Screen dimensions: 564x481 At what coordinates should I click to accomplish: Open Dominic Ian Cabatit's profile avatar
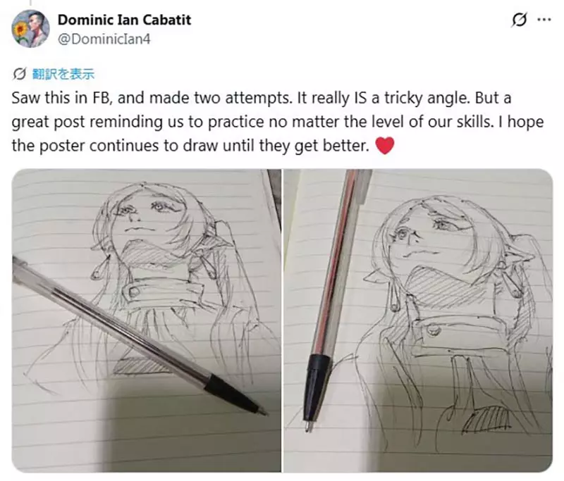click(x=28, y=30)
